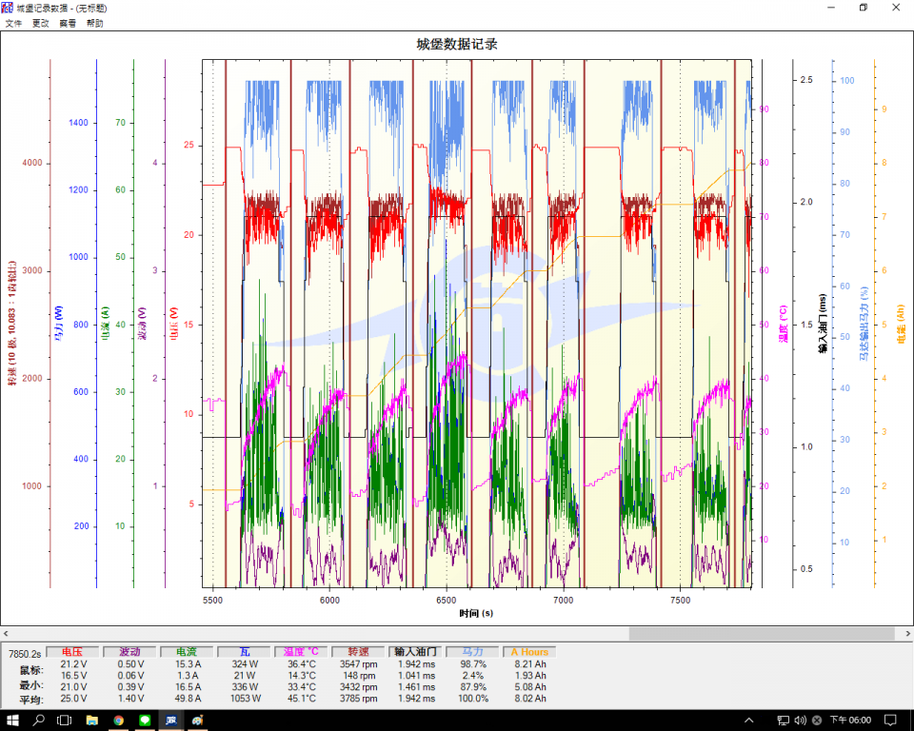914x731 pixels.
Task: Click the 98.7% power output value
Action: coord(473,664)
